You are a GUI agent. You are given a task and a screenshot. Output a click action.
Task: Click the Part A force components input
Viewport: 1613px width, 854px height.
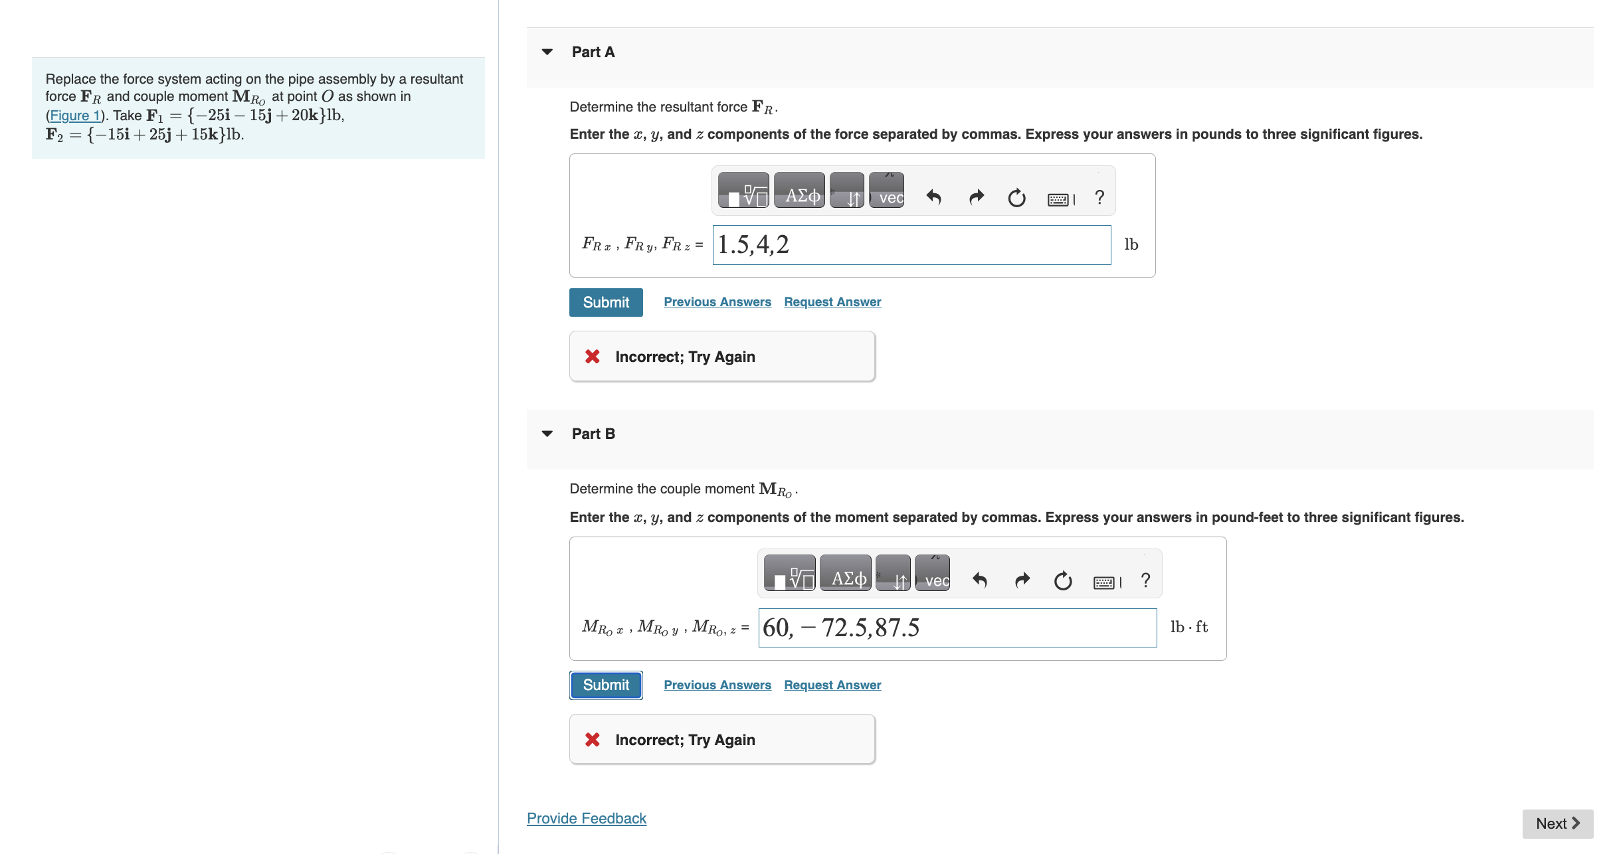[x=911, y=245]
